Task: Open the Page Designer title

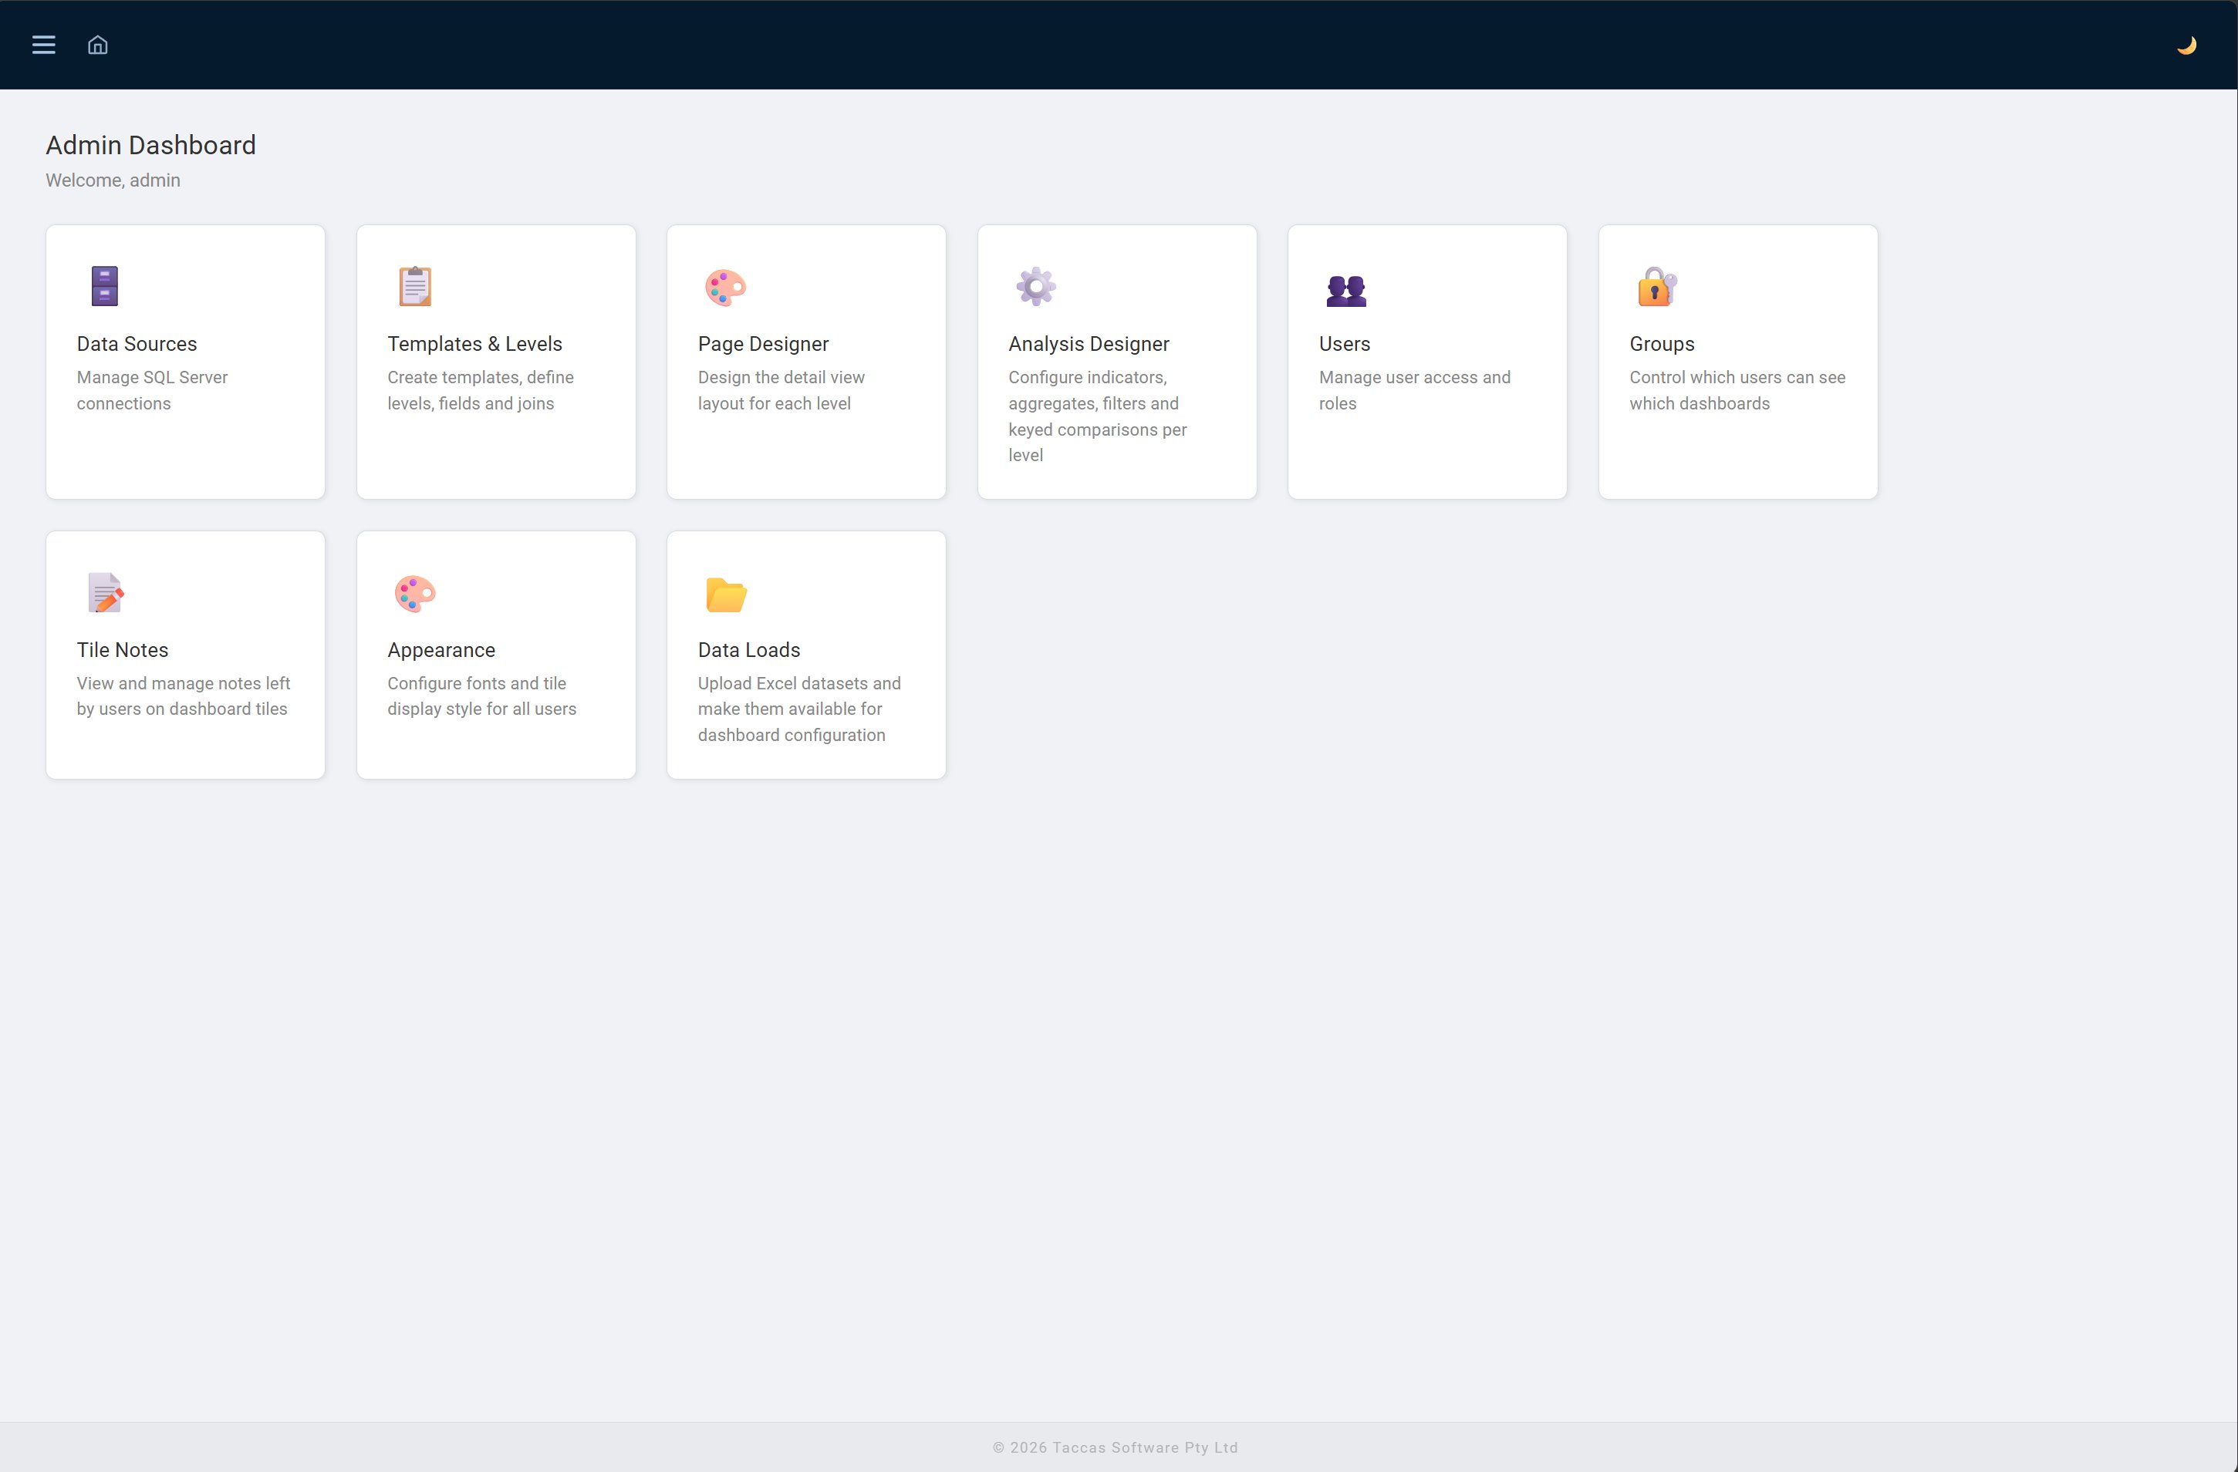Action: coord(764,344)
